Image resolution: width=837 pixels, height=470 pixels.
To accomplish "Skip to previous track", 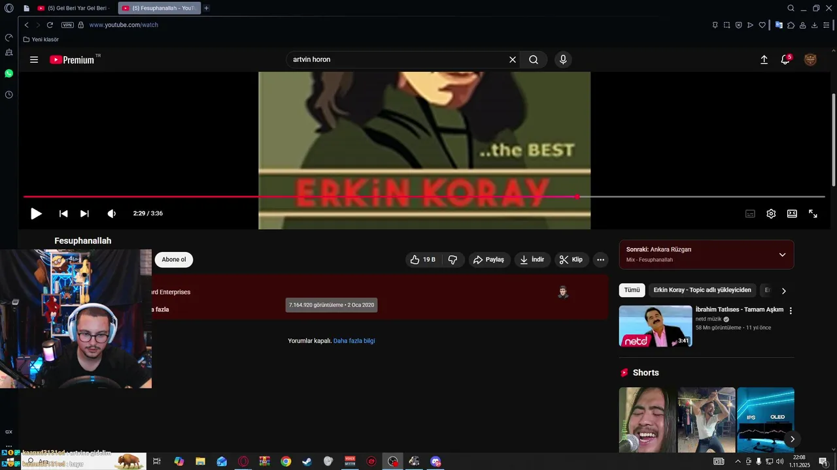I will click(x=63, y=213).
